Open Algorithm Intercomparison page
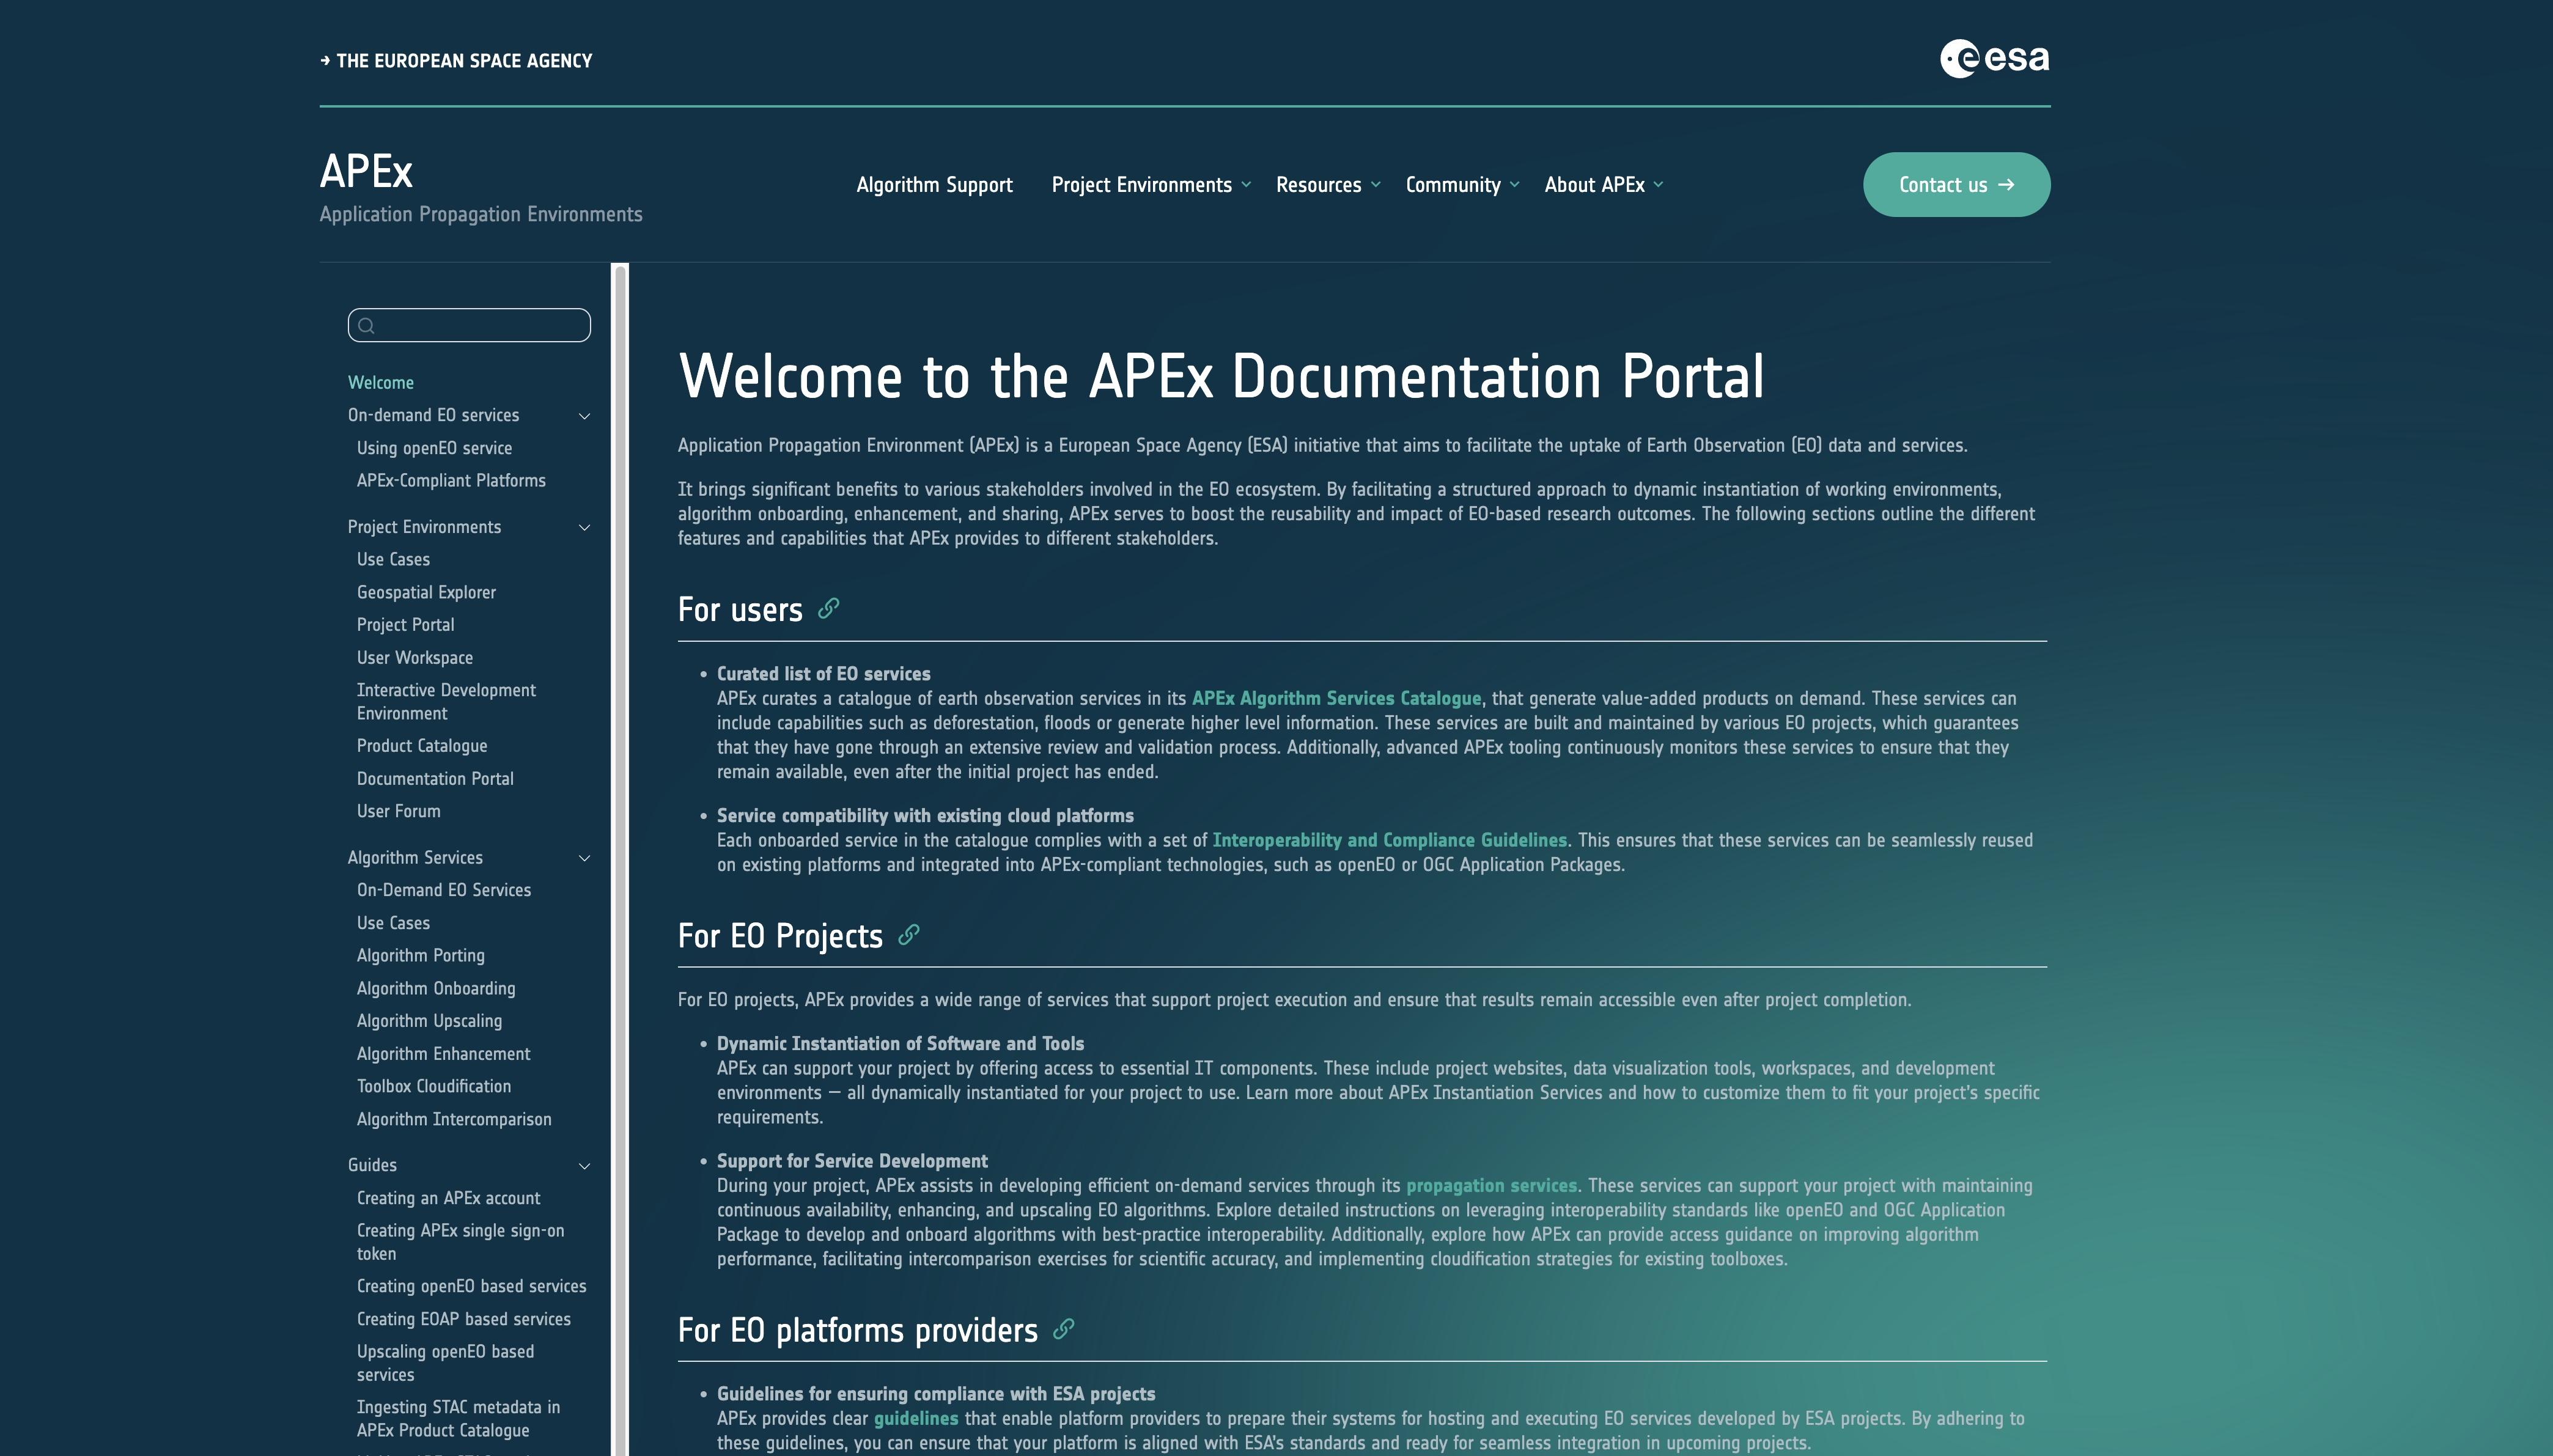This screenshot has width=2553, height=1456. coord(454,1120)
